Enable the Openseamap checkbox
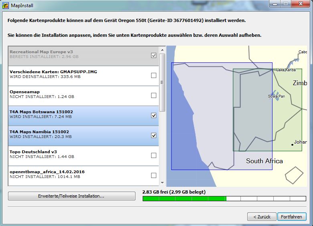The height and width of the screenshot is (226, 313). (153, 96)
